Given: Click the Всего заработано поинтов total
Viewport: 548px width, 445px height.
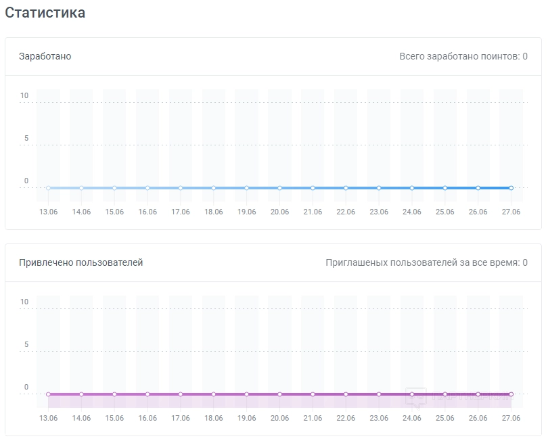Looking at the screenshot, I should pyautogui.click(x=463, y=56).
